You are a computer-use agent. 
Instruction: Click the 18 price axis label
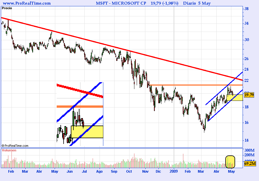[246, 107]
